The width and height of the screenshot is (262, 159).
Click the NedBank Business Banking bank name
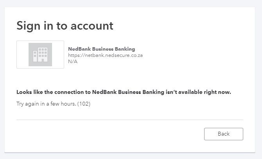101,49
